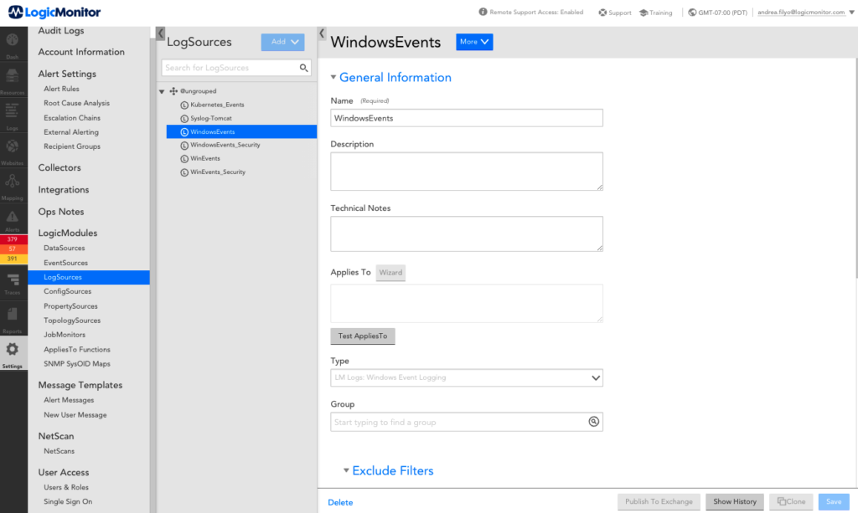Open Settings gear in the left navigation
This screenshot has width=858, height=513.
pyautogui.click(x=13, y=355)
